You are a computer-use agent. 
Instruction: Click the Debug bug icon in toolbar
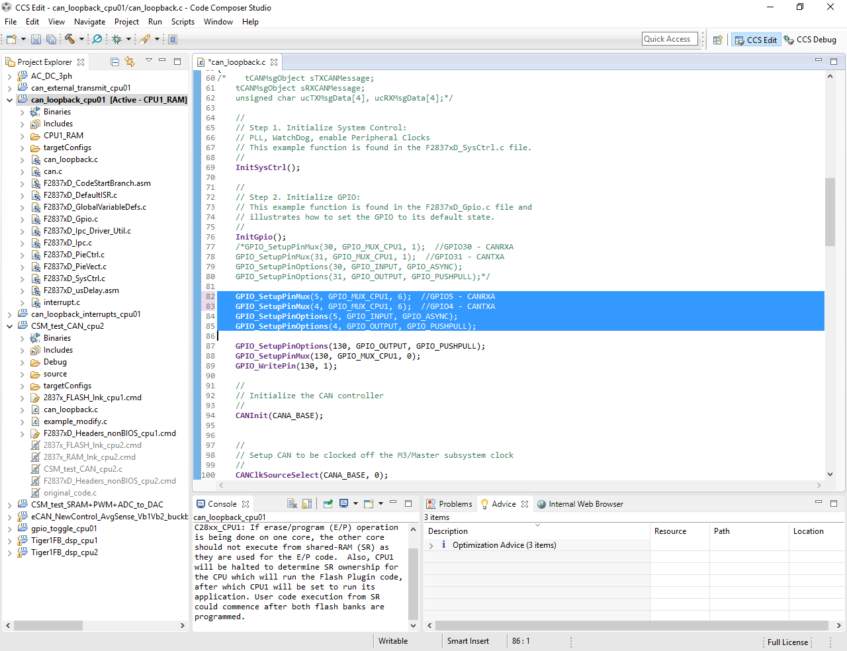[x=117, y=39]
